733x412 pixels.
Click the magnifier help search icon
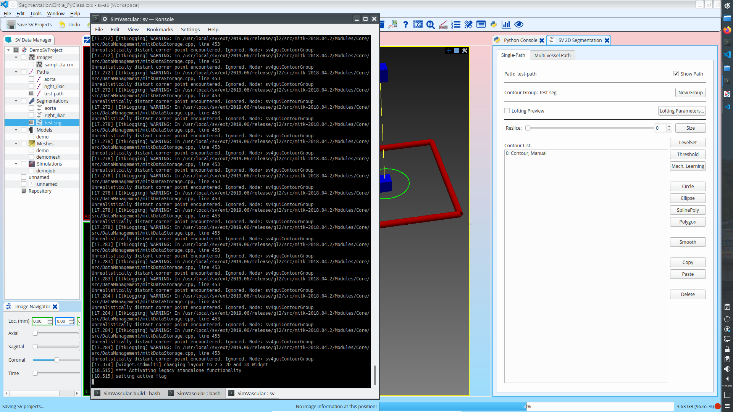[431, 24]
